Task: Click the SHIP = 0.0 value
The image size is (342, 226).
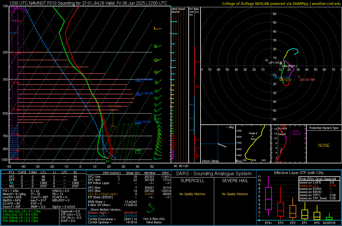Action: coord(68,221)
